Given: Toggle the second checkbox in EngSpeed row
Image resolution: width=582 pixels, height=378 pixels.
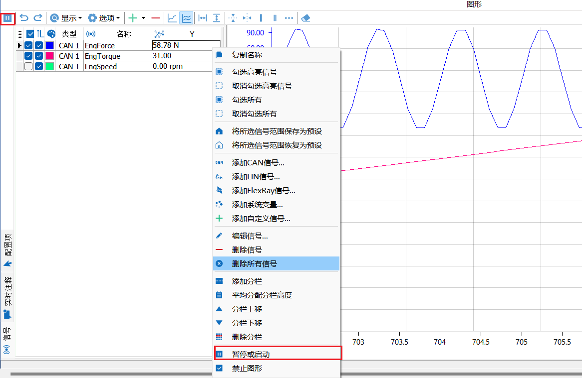Looking at the screenshot, I should click(x=39, y=66).
